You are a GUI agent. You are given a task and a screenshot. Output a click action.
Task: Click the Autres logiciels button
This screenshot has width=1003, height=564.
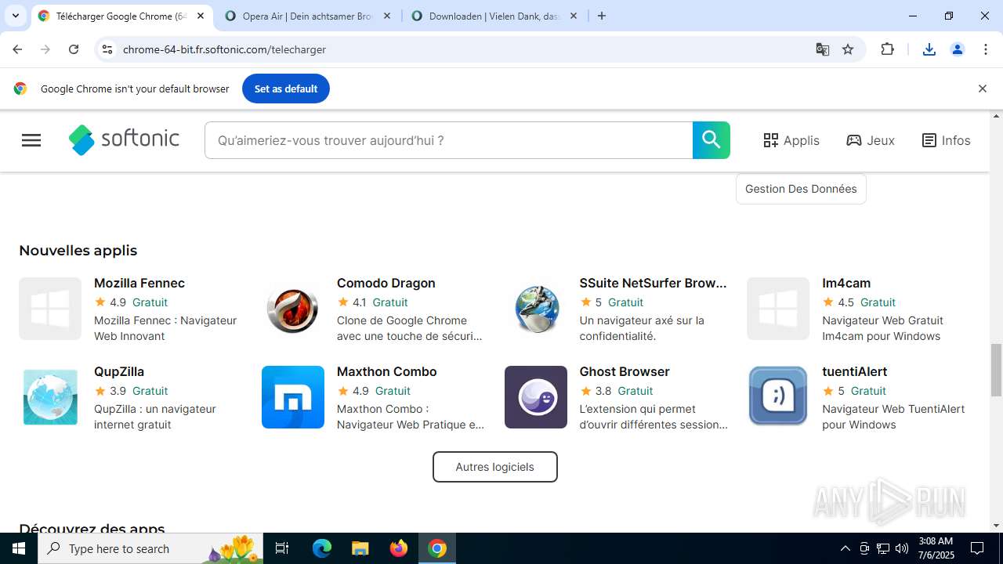(495, 467)
